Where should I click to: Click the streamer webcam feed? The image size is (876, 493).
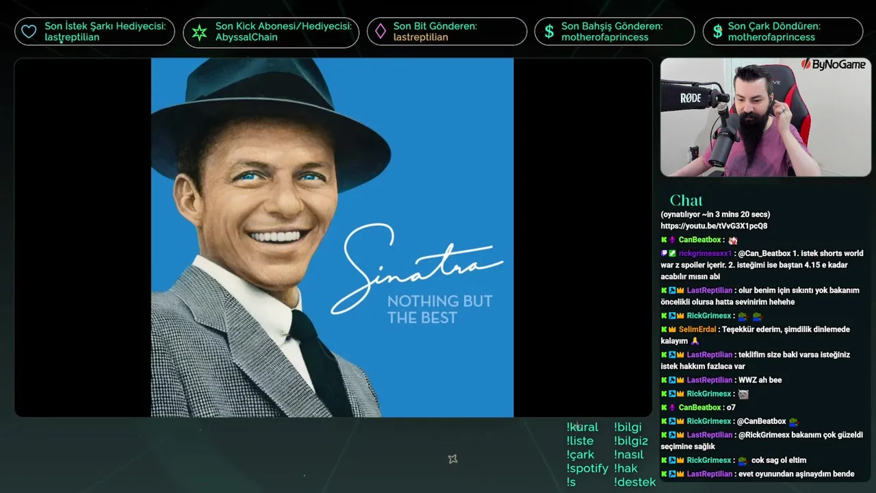click(x=765, y=117)
